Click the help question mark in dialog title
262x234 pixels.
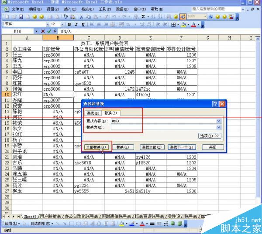click(x=215, y=104)
